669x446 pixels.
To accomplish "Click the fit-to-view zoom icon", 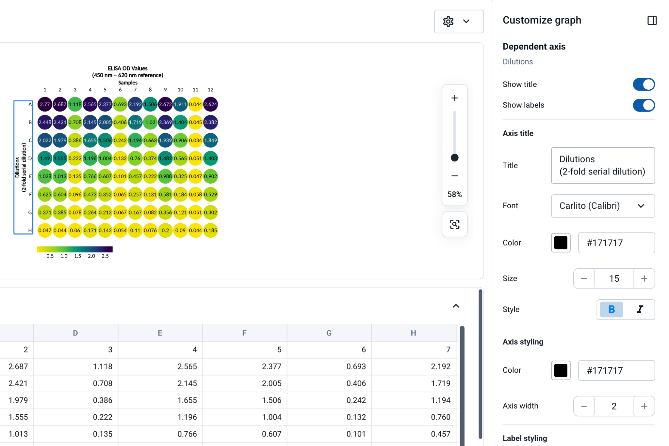I will click(454, 224).
